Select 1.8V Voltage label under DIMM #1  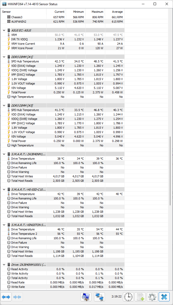coord(19,79)
